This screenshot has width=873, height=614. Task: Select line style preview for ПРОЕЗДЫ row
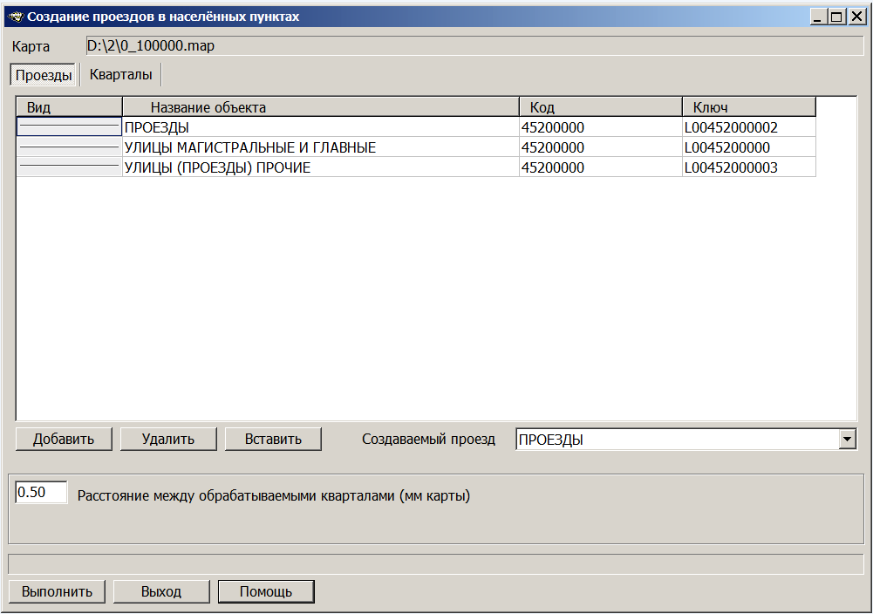[x=69, y=127]
